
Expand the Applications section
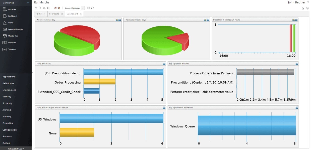[9, 77]
